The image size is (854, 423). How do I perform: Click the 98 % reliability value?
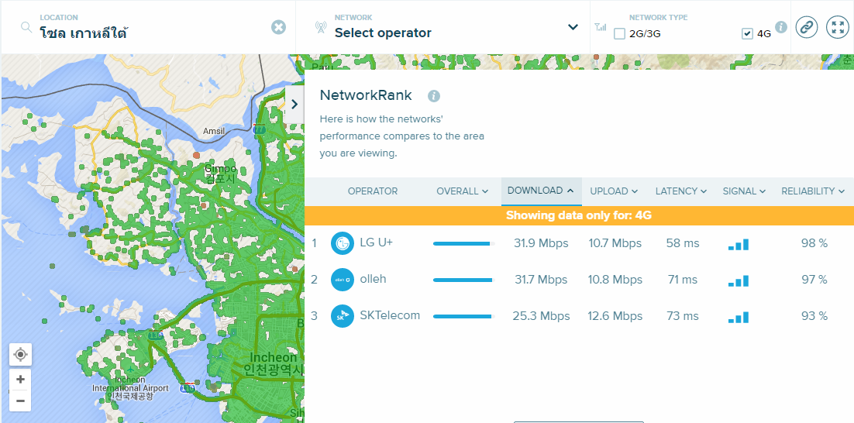tap(814, 243)
